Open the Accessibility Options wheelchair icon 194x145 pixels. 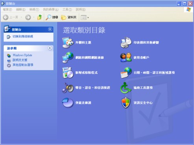pos(126,88)
